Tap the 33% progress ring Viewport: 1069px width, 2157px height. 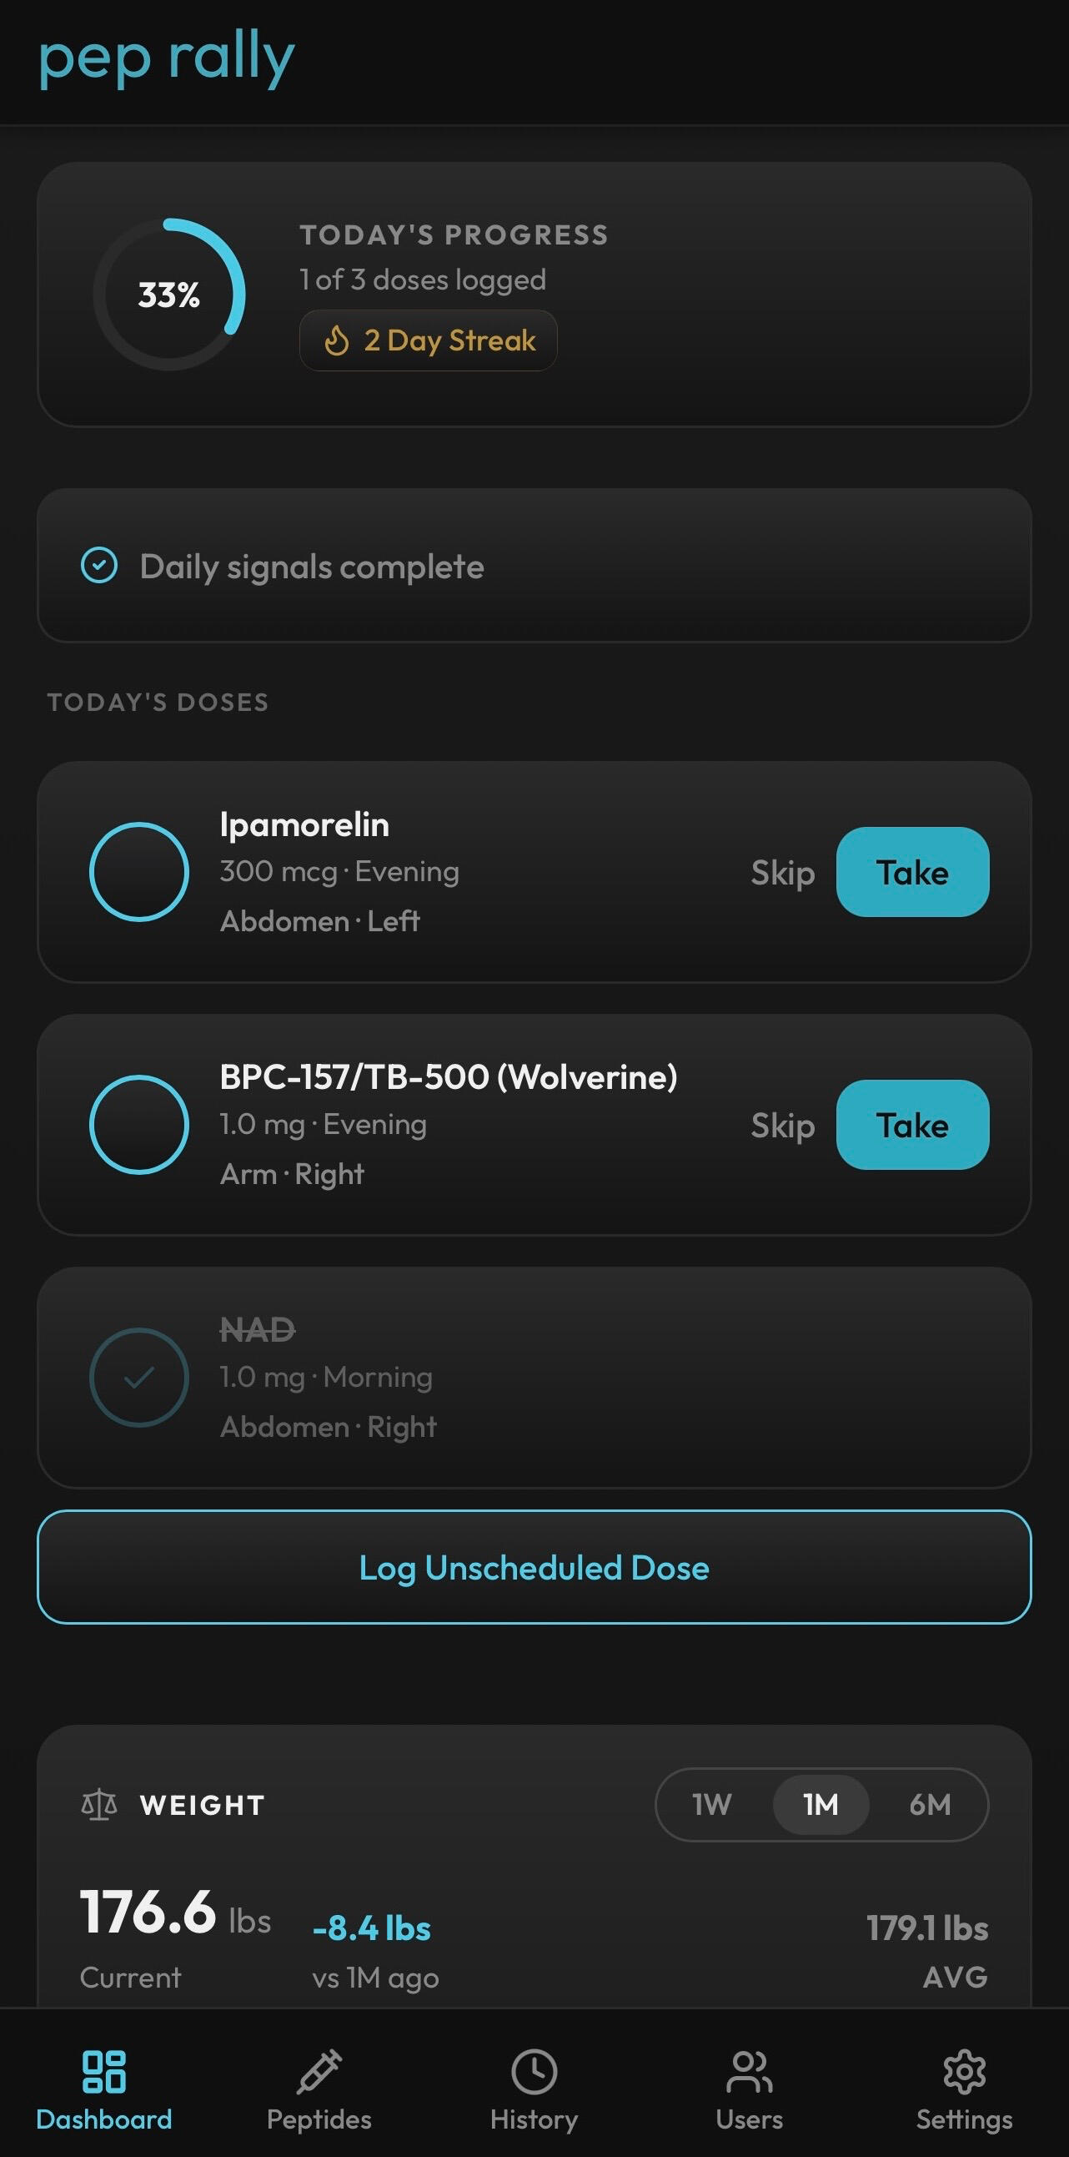[169, 294]
